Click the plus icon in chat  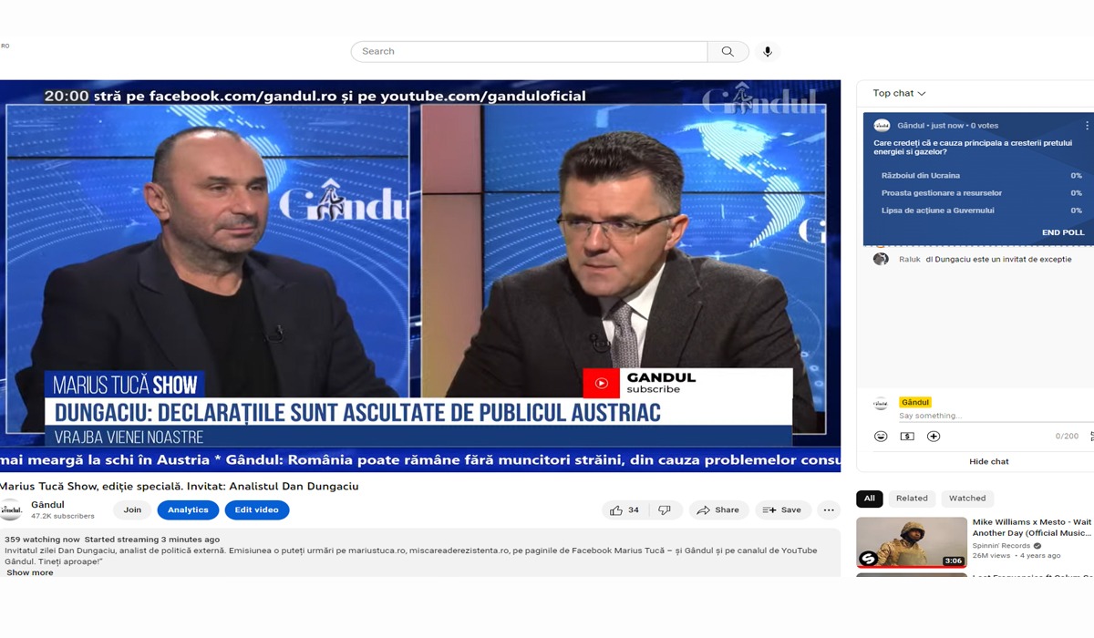934,437
